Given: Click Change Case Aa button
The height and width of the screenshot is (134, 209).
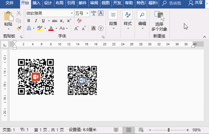Looking at the screenshot, I should pos(62,28).
